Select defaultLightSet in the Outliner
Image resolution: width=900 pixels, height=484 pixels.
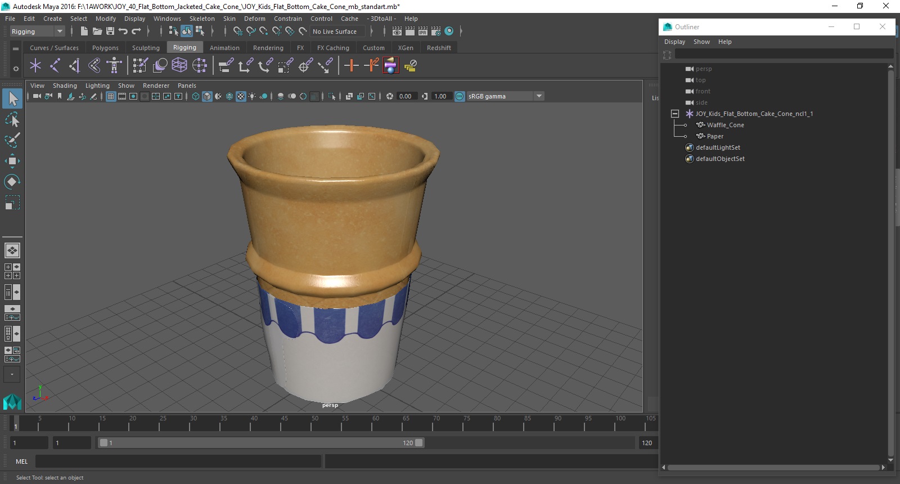(x=718, y=147)
